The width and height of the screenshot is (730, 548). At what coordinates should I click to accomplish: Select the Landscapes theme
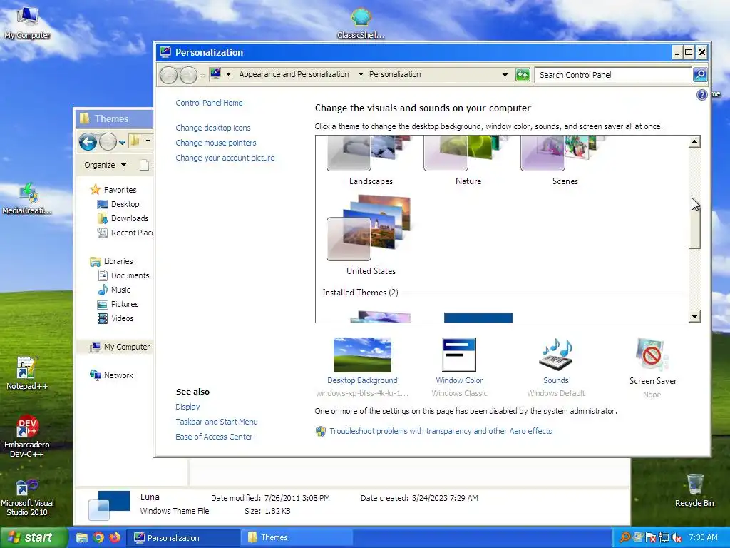tap(371, 161)
